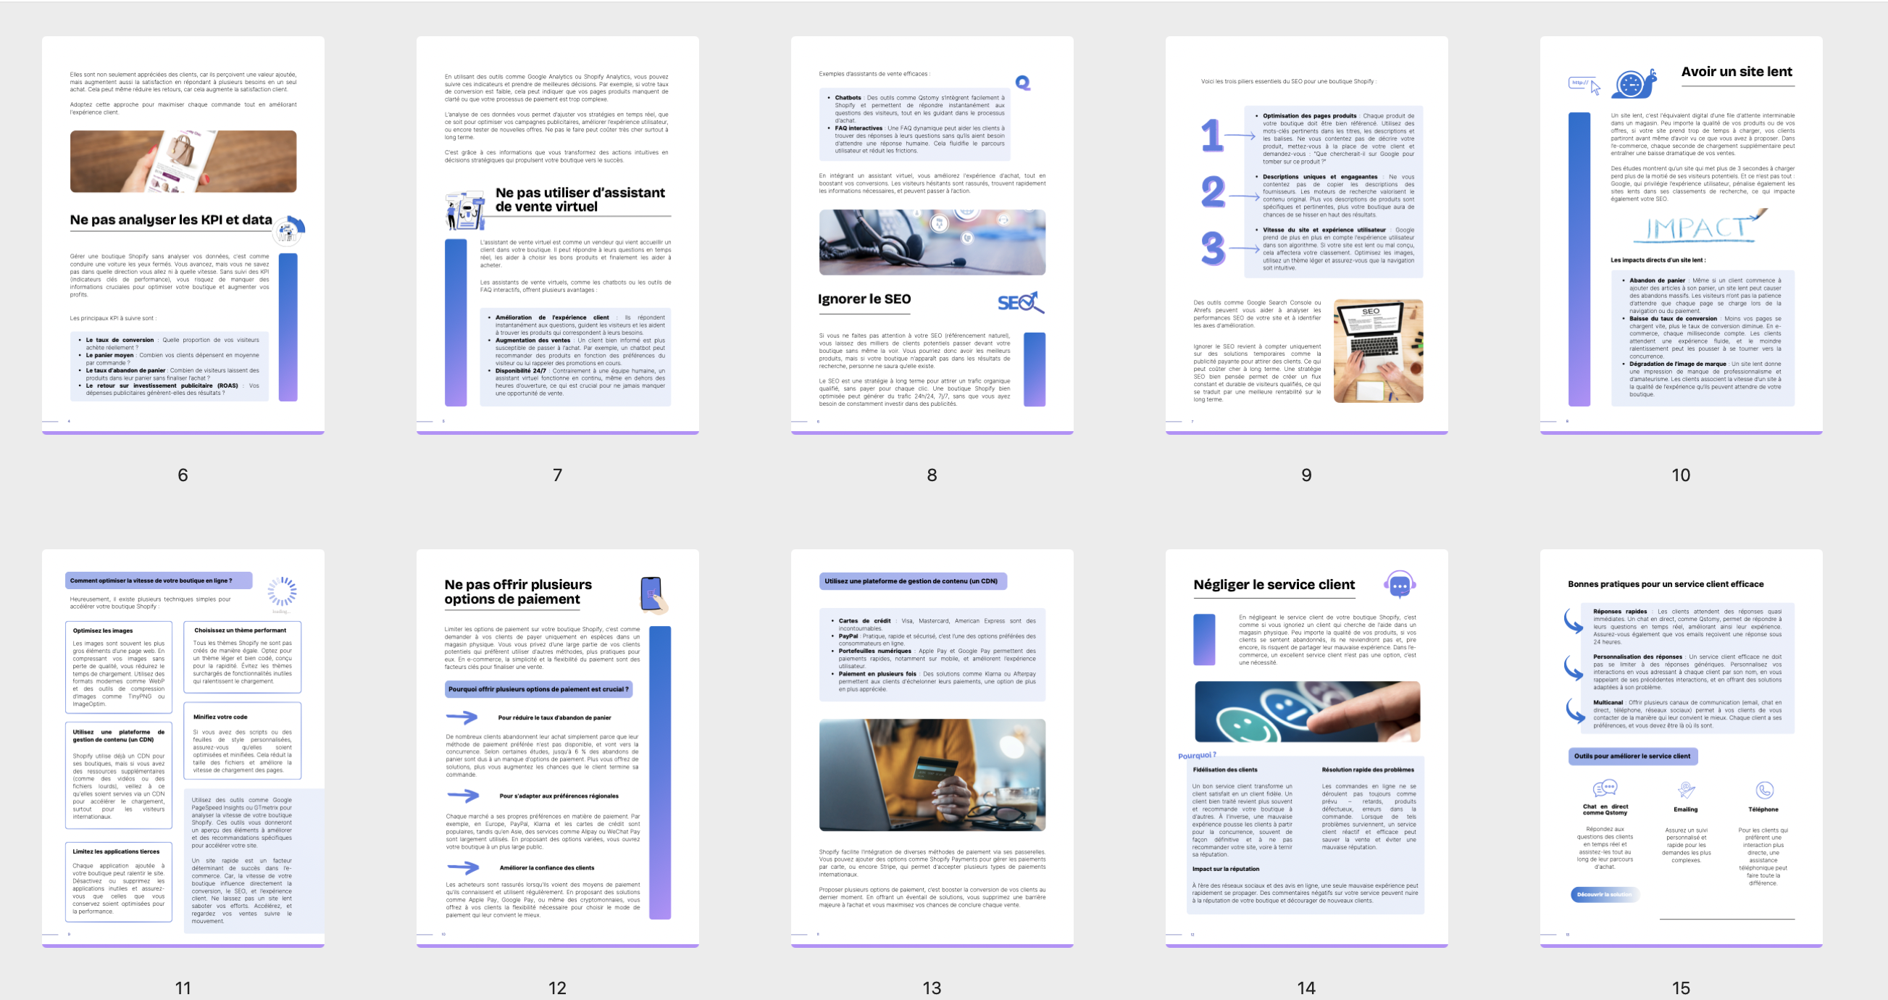Click the KPI chart icon on page 6
Screen dimensions: 1888x1000
(x=290, y=230)
